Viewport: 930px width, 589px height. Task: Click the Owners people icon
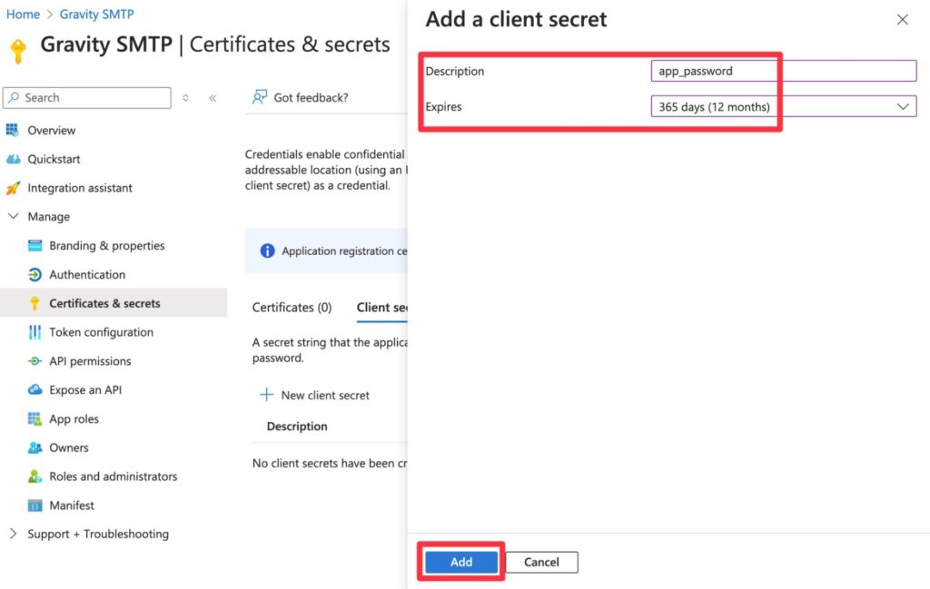point(35,447)
